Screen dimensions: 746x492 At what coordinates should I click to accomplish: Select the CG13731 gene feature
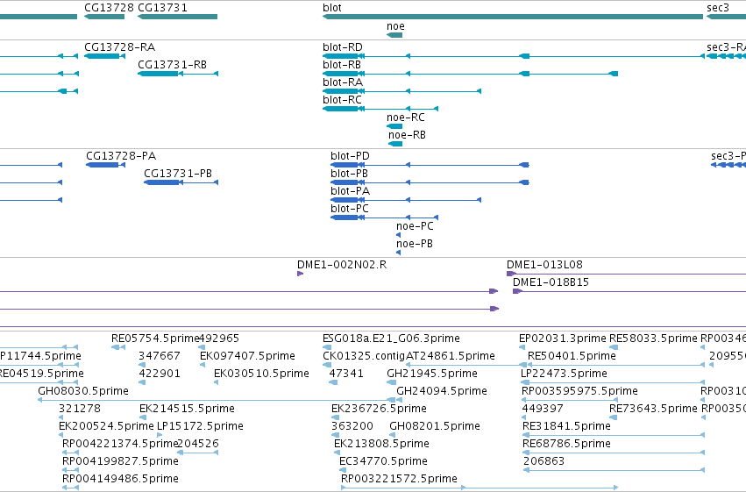coord(177,17)
